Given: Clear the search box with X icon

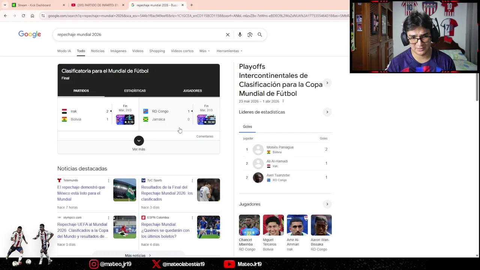Looking at the screenshot, I should point(228,34).
